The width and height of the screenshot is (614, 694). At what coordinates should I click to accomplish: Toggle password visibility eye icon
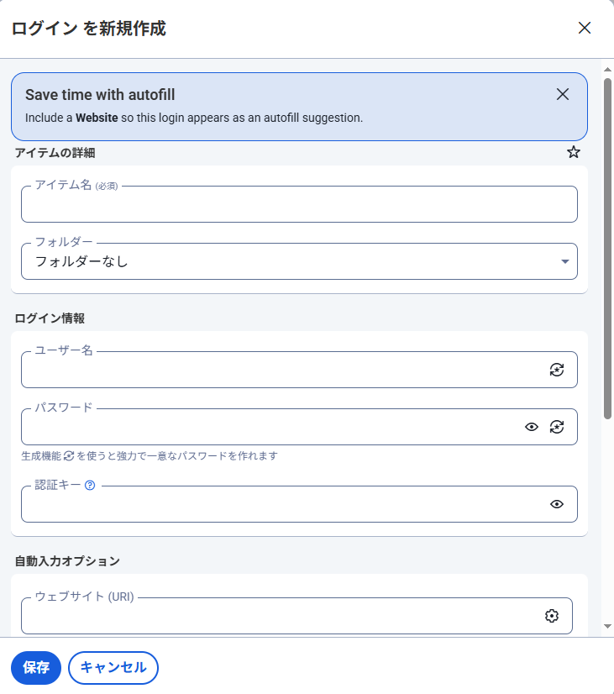click(x=532, y=427)
